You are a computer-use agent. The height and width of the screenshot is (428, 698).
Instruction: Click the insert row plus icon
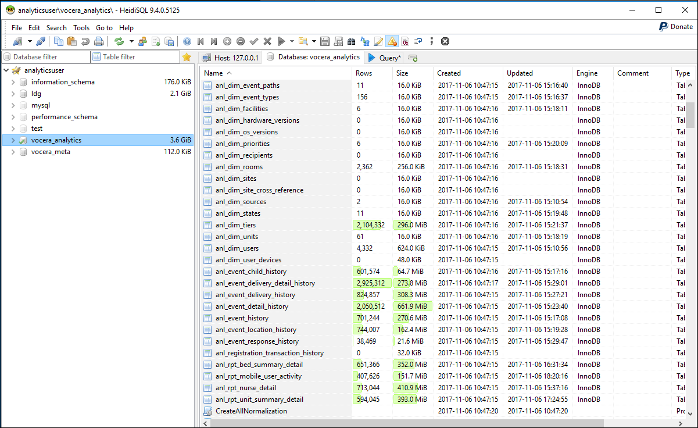(227, 41)
